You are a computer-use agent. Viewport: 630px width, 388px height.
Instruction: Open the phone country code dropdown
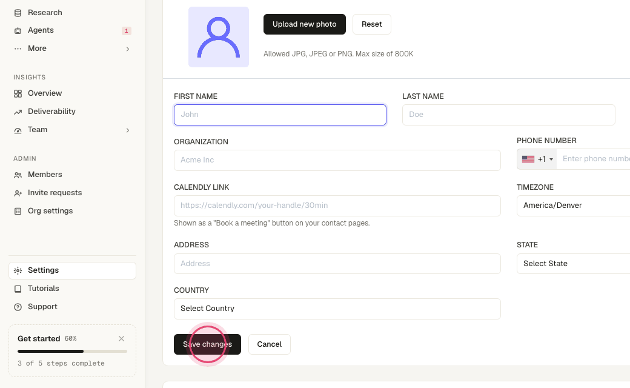537,159
